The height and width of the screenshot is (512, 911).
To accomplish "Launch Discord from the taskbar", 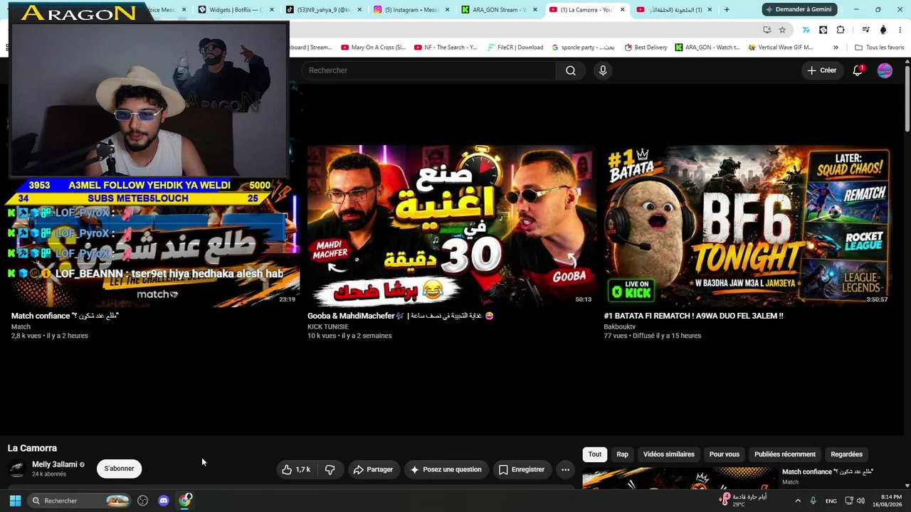I will click(164, 501).
